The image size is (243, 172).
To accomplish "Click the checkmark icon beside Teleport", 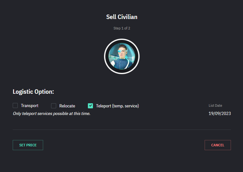I will coord(90,106).
